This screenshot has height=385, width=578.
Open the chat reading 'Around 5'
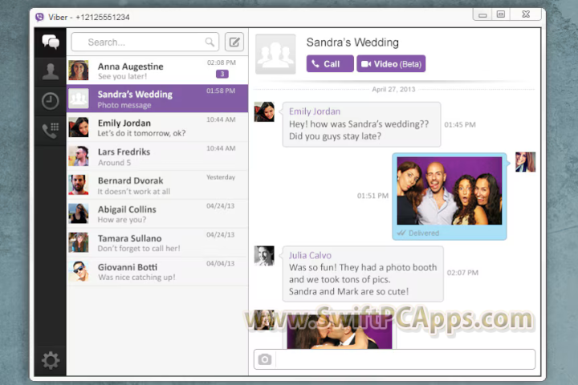(x=157, y=156)
